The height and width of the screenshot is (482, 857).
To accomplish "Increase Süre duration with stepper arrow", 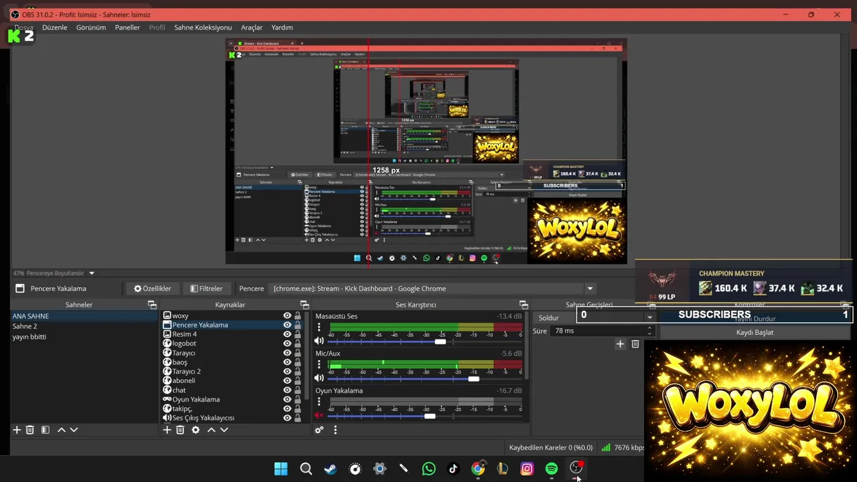I will [649, 328].
